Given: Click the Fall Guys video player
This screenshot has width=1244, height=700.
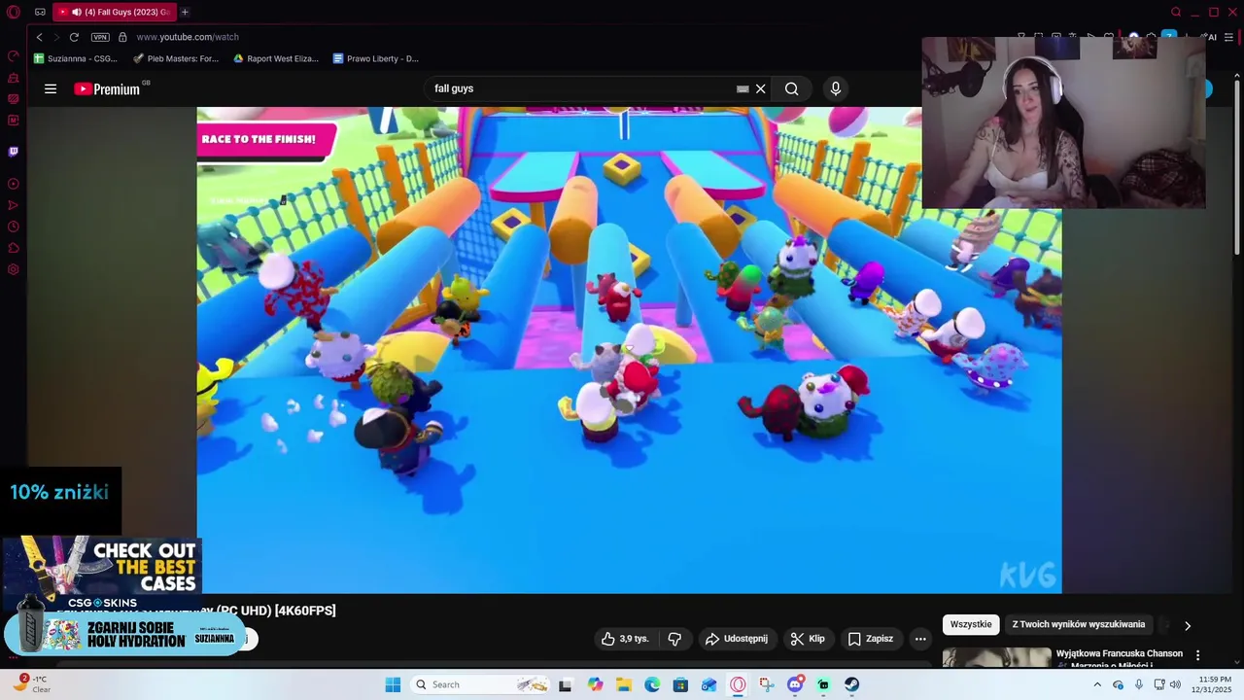Looking at the screenshot, I should pos(629,350).
